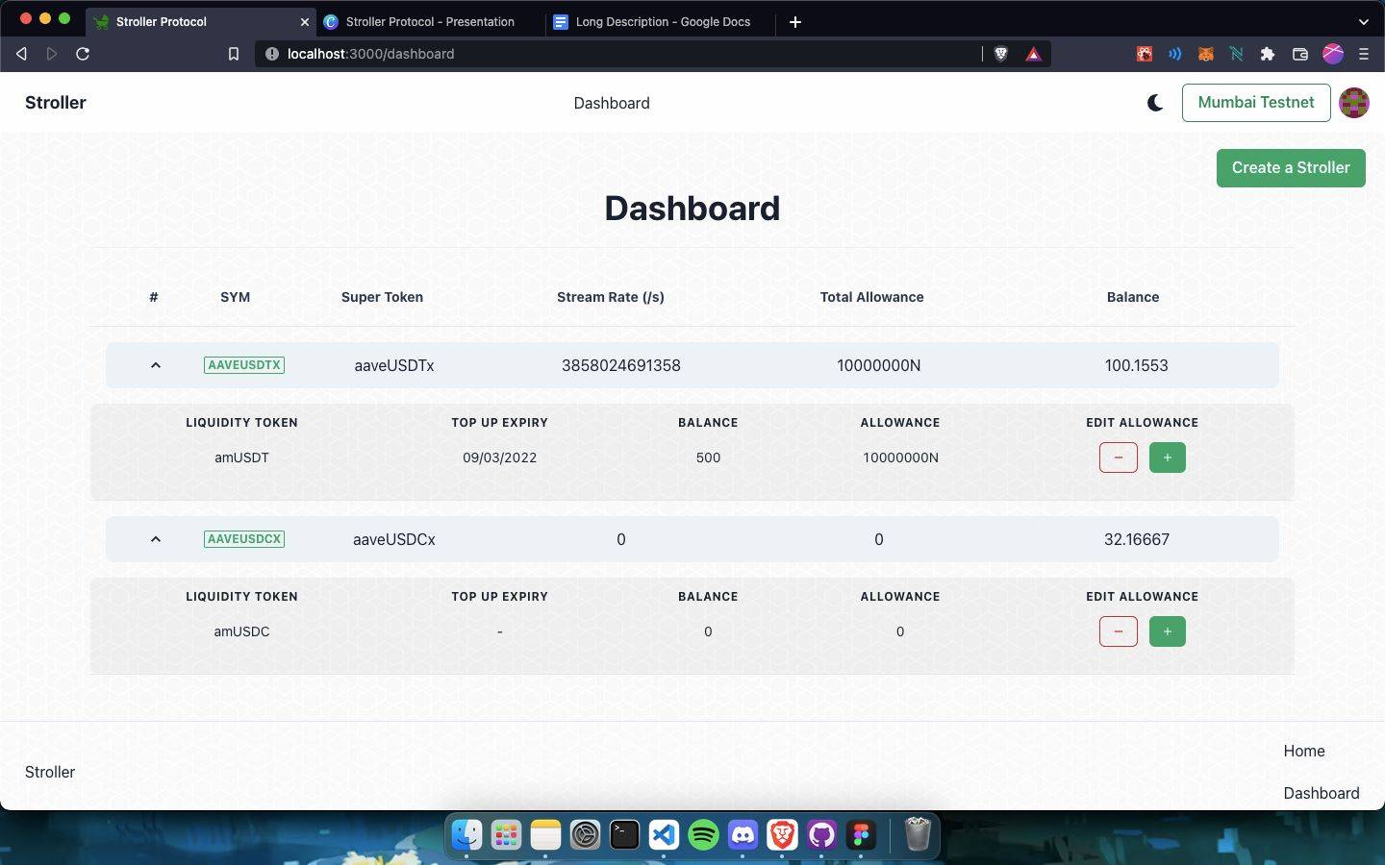
Task: Open a new browser tab
Action: coord(795,21)
